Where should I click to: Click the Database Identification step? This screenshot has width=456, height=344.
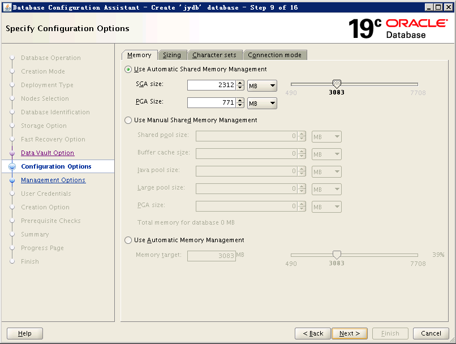(55, 112)
